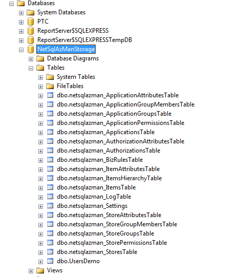Click the table icon beside dbo.UsersDemo
Image resolution: width=242 pixels, height=277 pixels.
pos(50,261)
